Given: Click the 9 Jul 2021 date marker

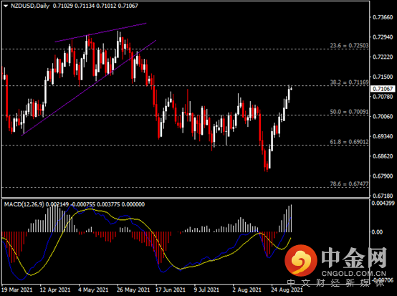Looking at the screenshot, I should pos(206,290).
